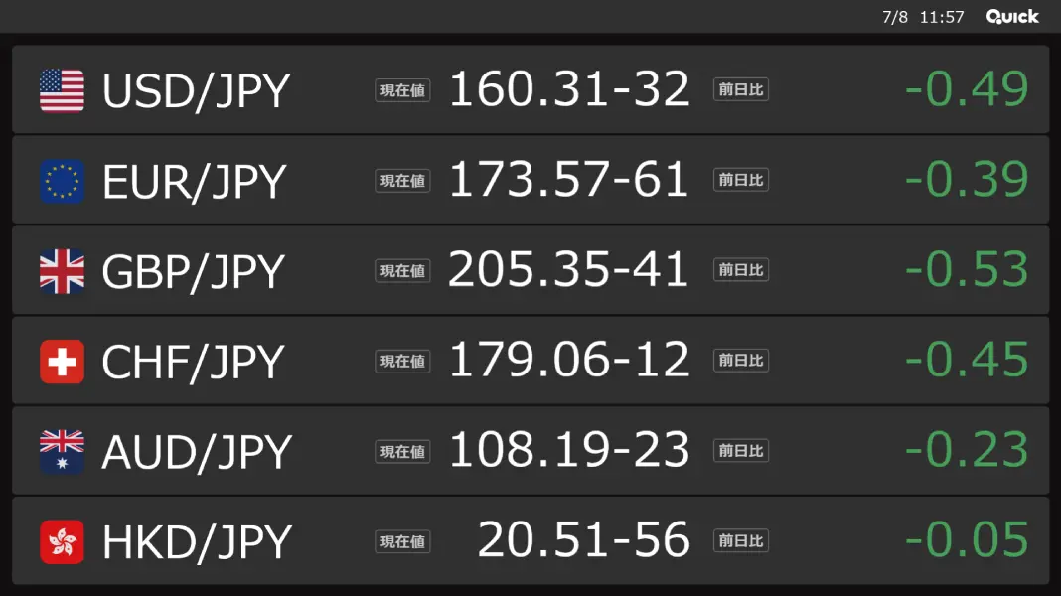Click the Hong Kong flag icon
Screen dimensions: 1061x596
click(62, 542)
